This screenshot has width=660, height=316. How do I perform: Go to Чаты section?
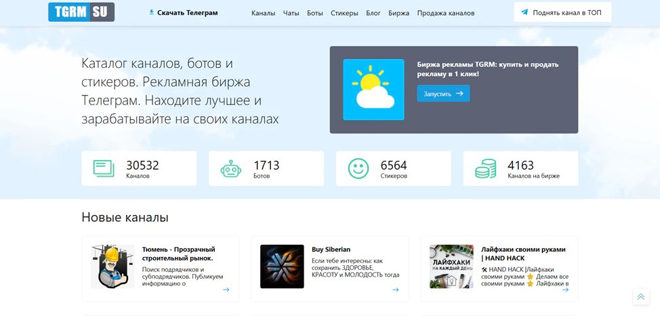point(291,13)
